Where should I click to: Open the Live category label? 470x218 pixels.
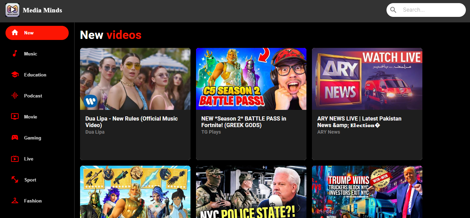click(x=29, y=159)
